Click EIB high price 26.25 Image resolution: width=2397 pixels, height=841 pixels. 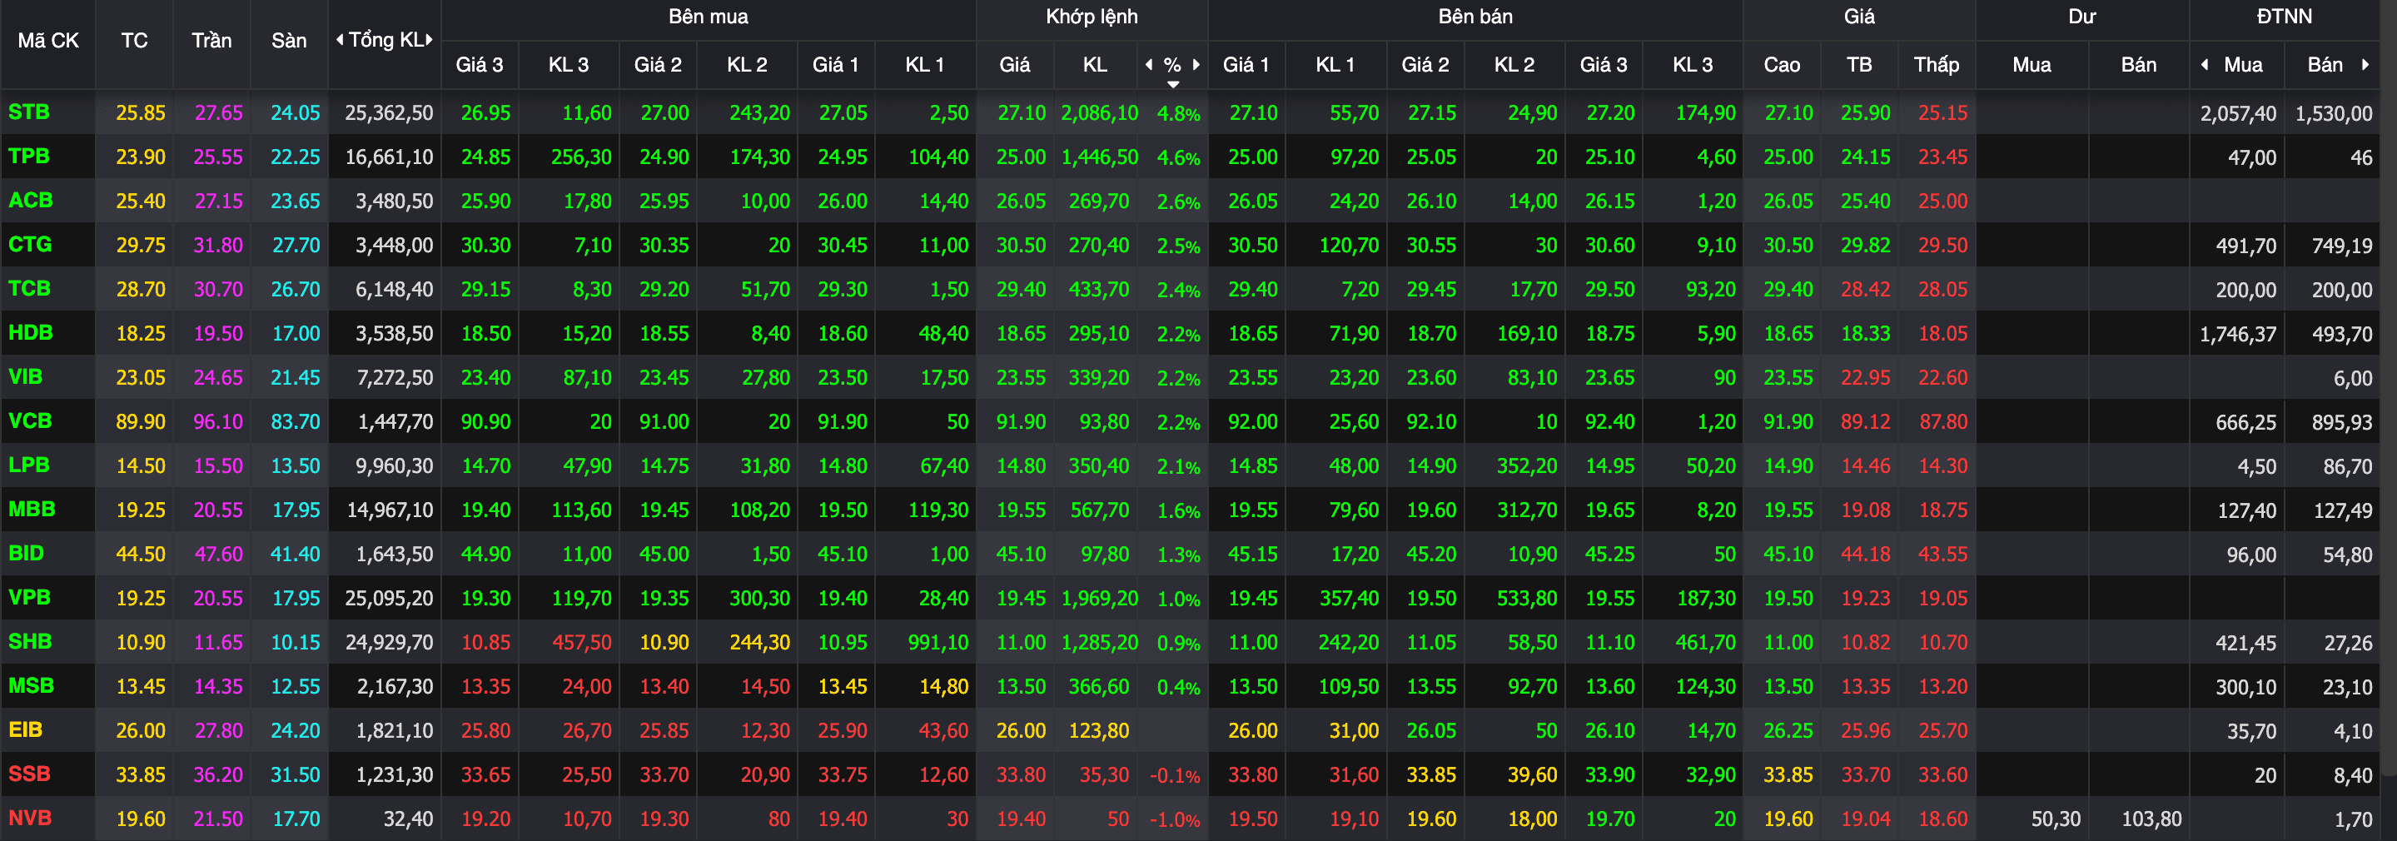pos(1788,731)
